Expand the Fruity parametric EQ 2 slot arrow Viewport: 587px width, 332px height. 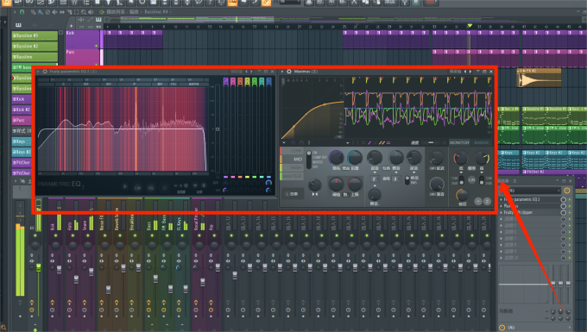point(502,200)
